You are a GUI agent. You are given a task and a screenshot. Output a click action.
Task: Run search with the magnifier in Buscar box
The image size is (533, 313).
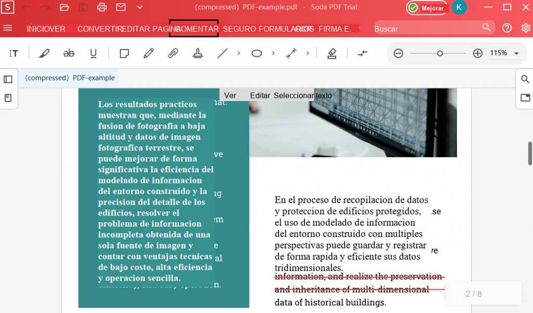487,28
